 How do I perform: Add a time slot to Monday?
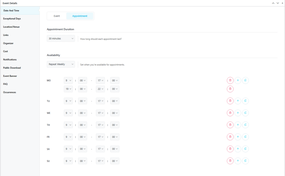click(x=238, y=80)
